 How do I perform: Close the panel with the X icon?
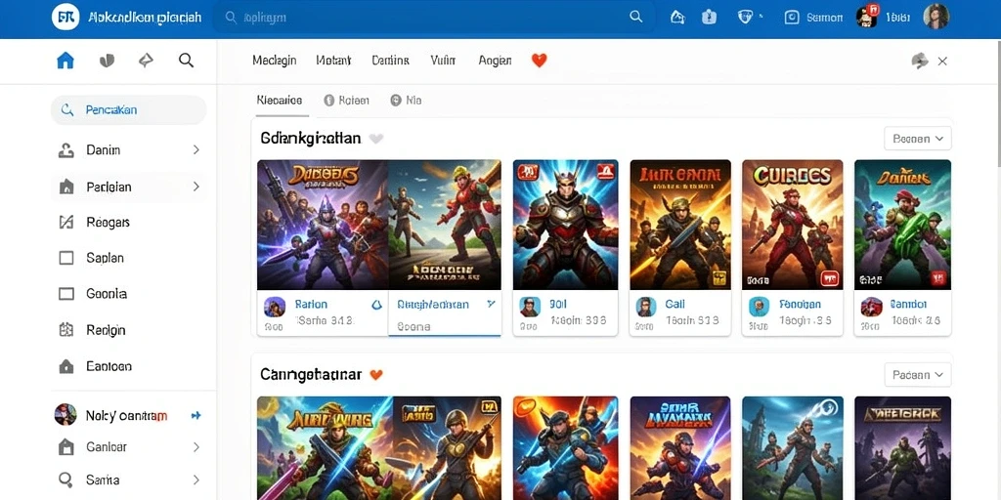point(942,62)
